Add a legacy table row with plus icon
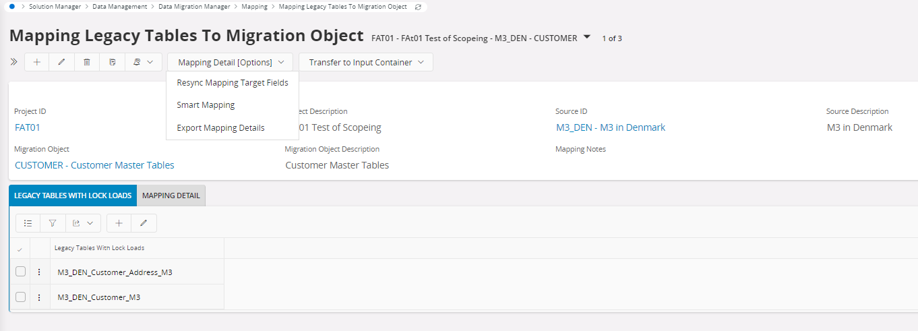 point(119,223)
